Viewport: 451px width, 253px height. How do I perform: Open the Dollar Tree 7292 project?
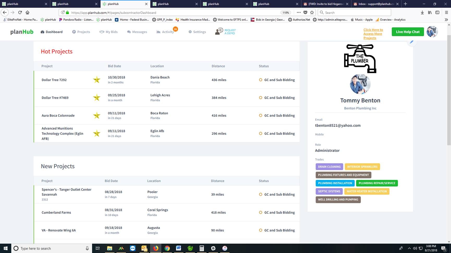(x=54, y=80)
